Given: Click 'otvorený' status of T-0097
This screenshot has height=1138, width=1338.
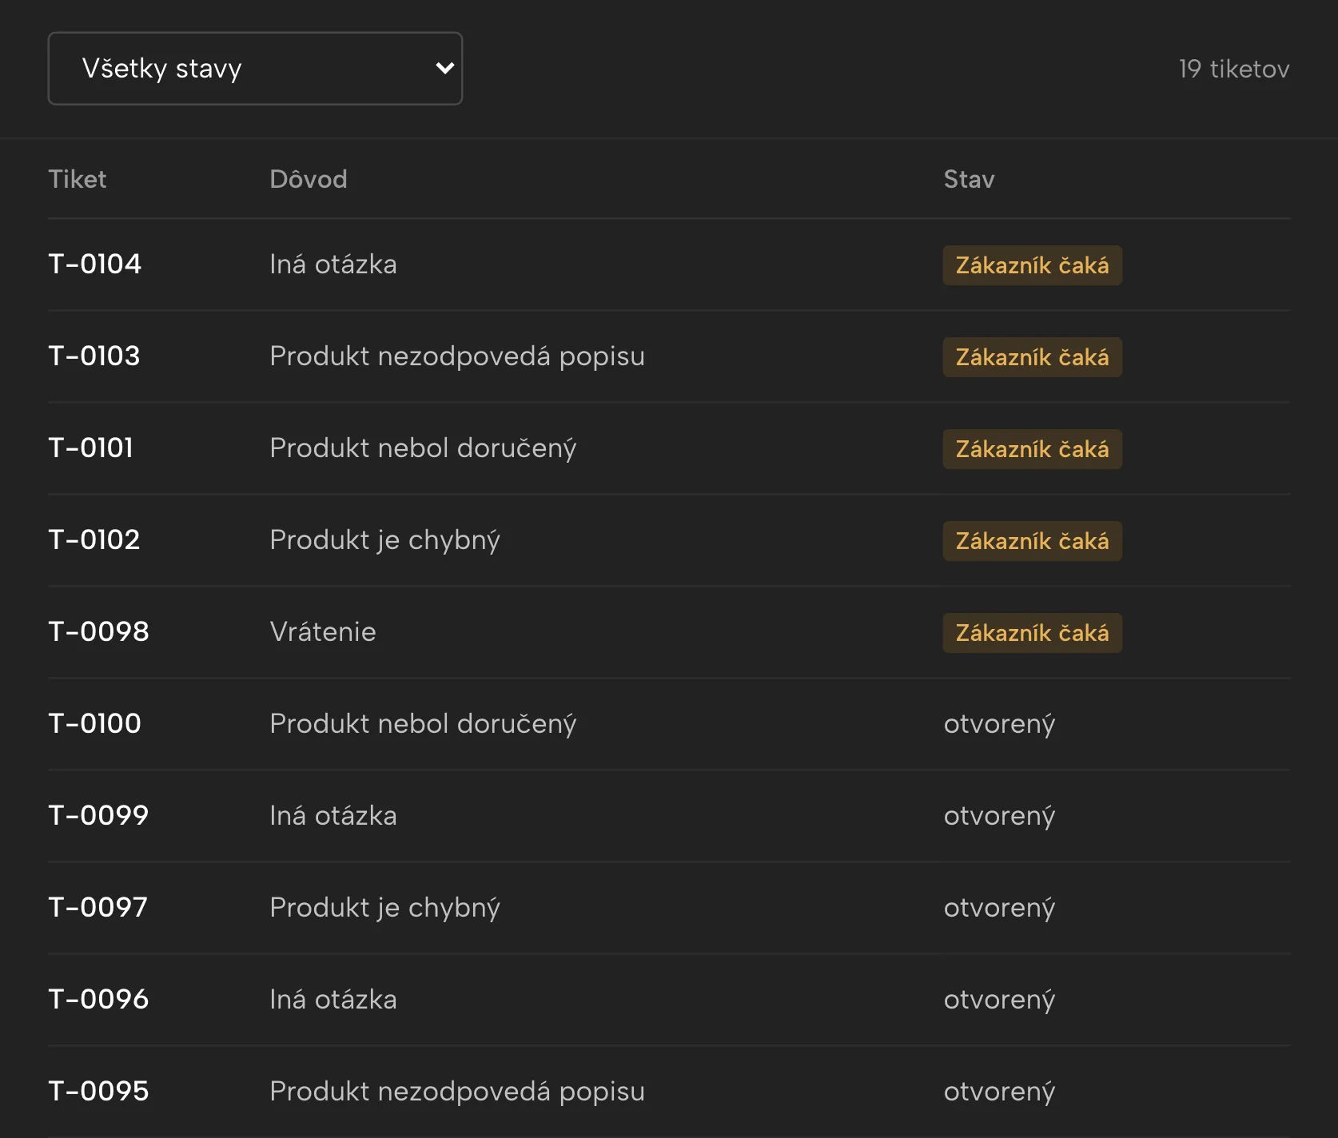Looking at the screenshot, I should click(x=1000, y=908).
